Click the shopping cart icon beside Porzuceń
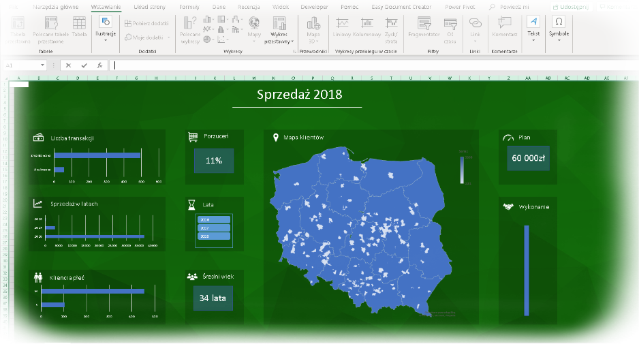 point(193,137)
